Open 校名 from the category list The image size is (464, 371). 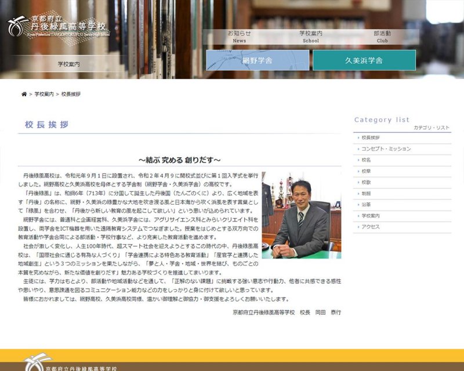point(367,160)
